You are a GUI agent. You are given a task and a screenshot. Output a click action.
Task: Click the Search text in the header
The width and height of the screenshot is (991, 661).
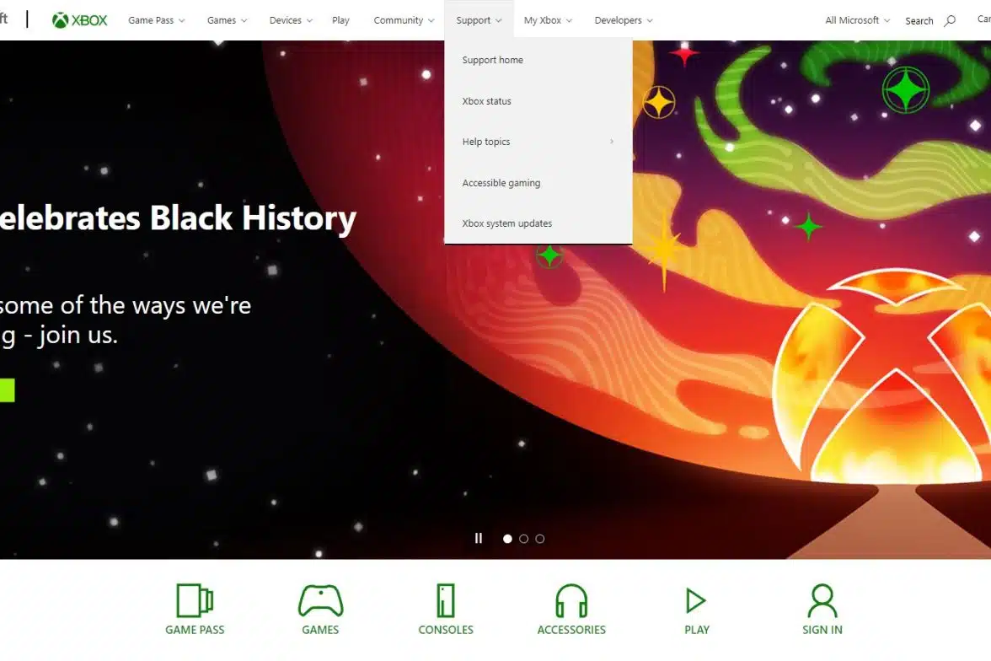pos(919,21)
